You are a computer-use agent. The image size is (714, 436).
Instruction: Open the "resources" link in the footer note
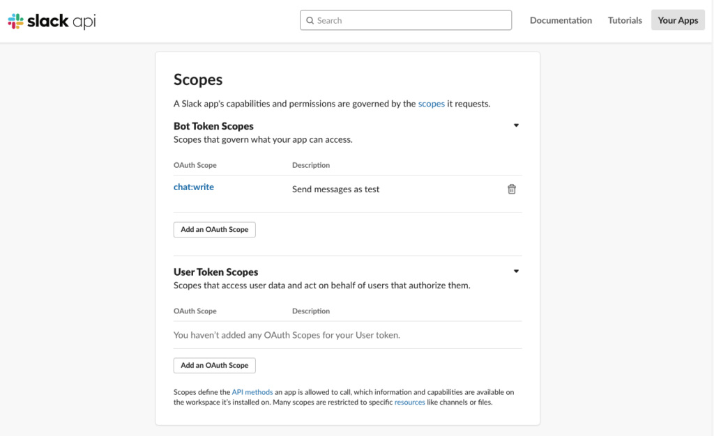coord(409,402)
